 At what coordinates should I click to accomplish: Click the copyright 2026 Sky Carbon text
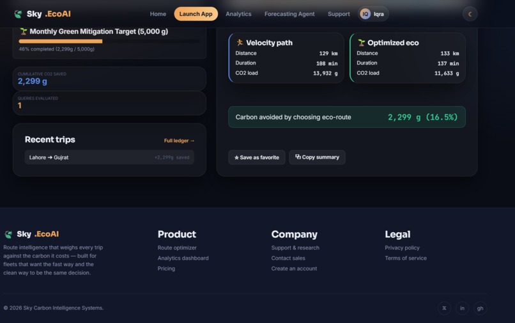pos(54,308)
